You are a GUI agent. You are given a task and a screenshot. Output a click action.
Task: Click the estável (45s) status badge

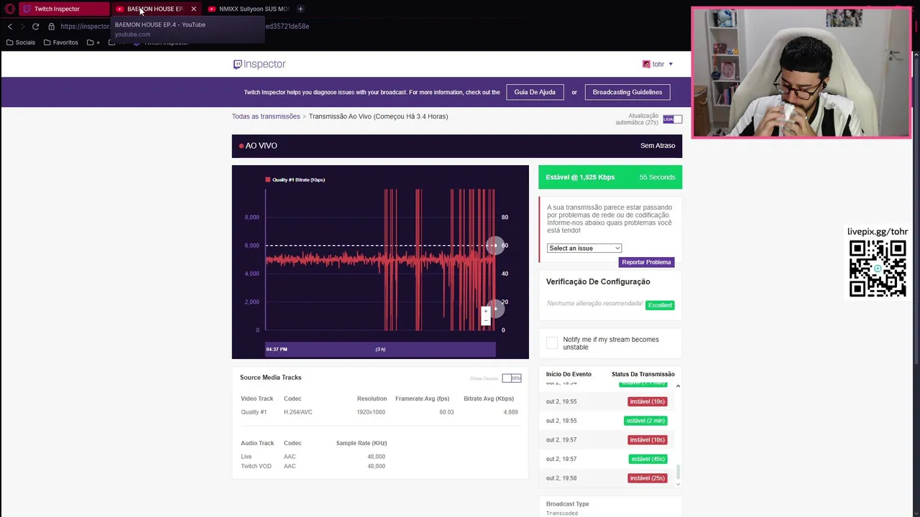648,459
